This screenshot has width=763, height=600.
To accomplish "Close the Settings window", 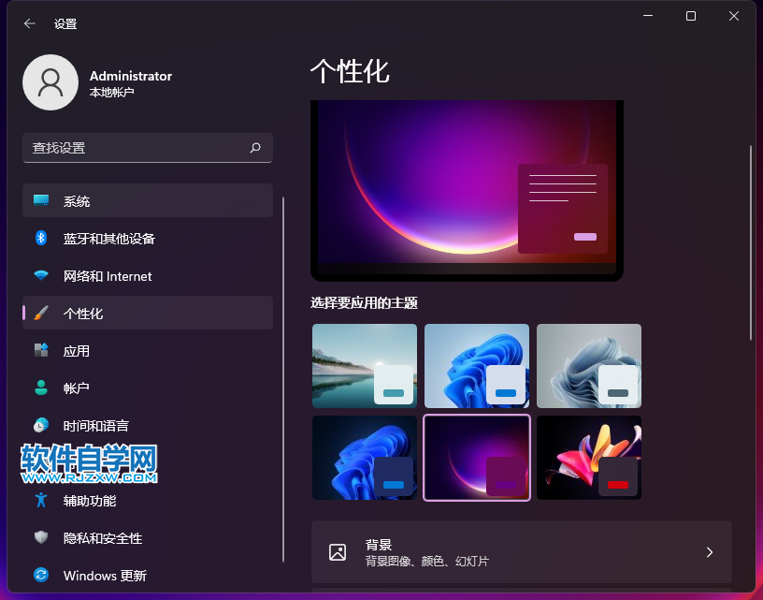I will 734,16.
